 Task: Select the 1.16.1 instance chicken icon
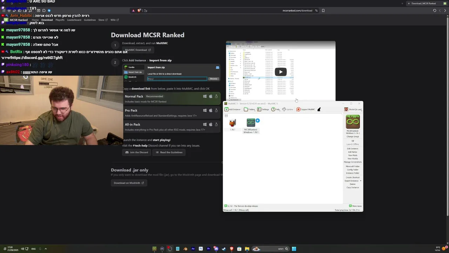point(232,123)
